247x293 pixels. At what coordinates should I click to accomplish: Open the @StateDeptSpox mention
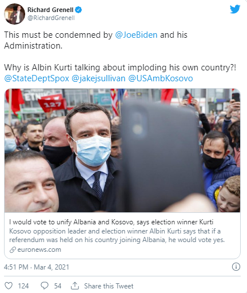click(x=37, y=78)
